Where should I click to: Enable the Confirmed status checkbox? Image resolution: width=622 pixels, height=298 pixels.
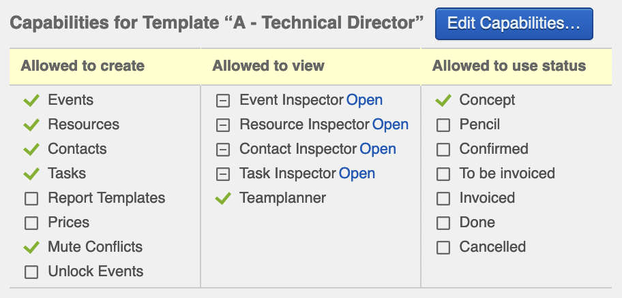tap(443, 150)
